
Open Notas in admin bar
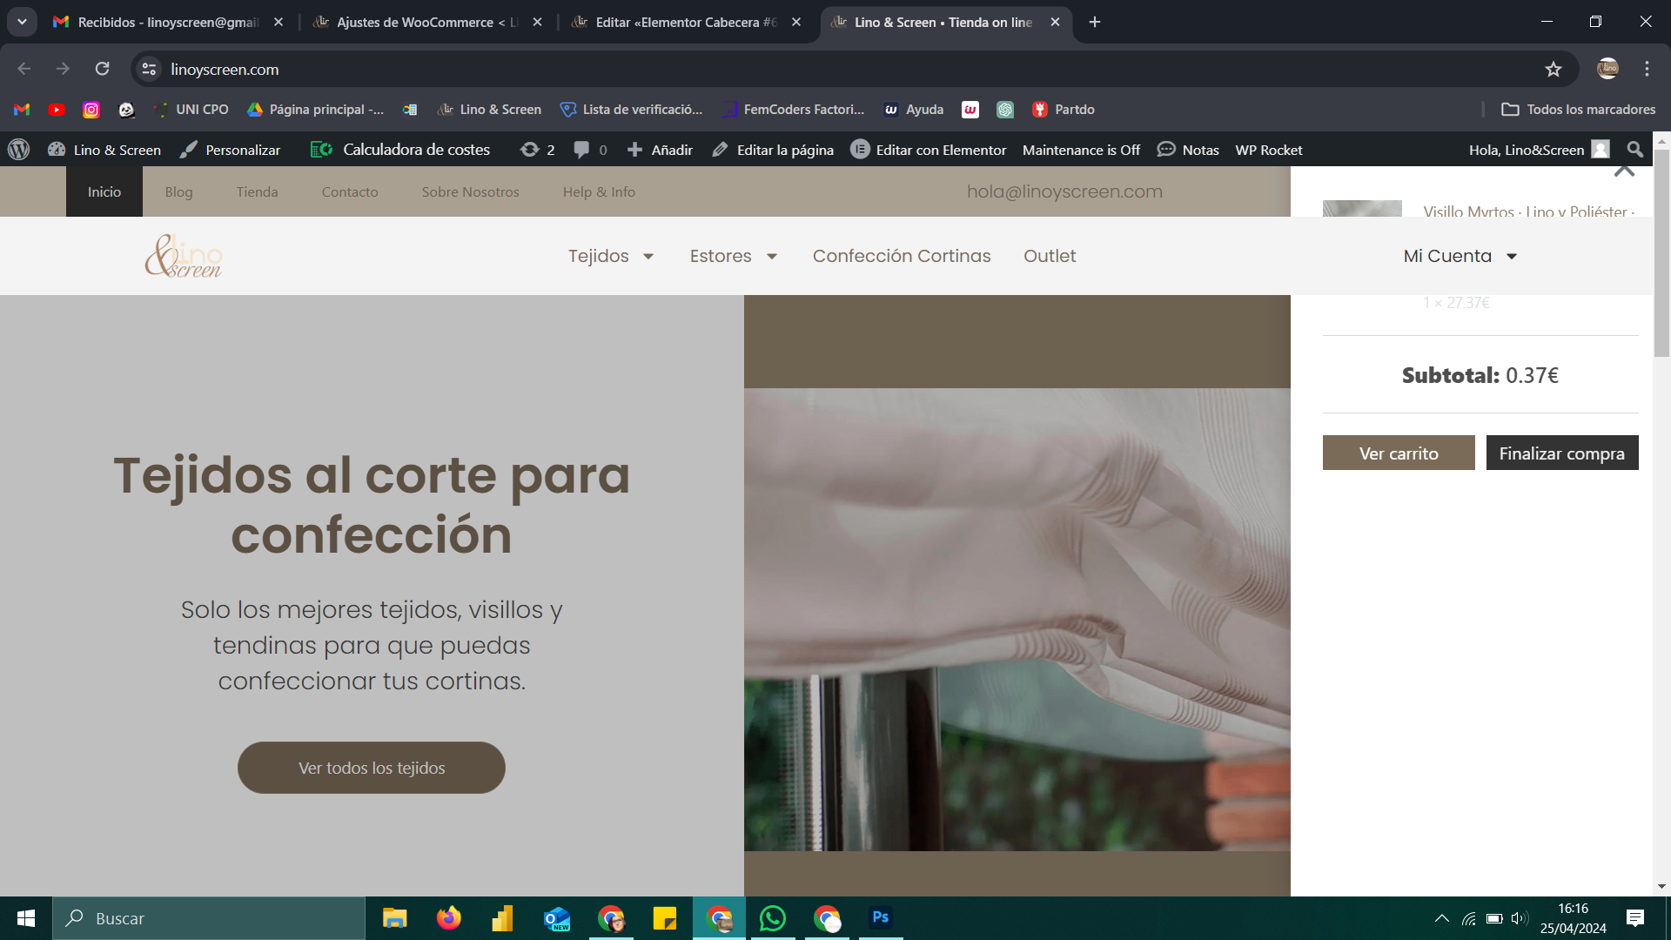(x=1188, y=150)
